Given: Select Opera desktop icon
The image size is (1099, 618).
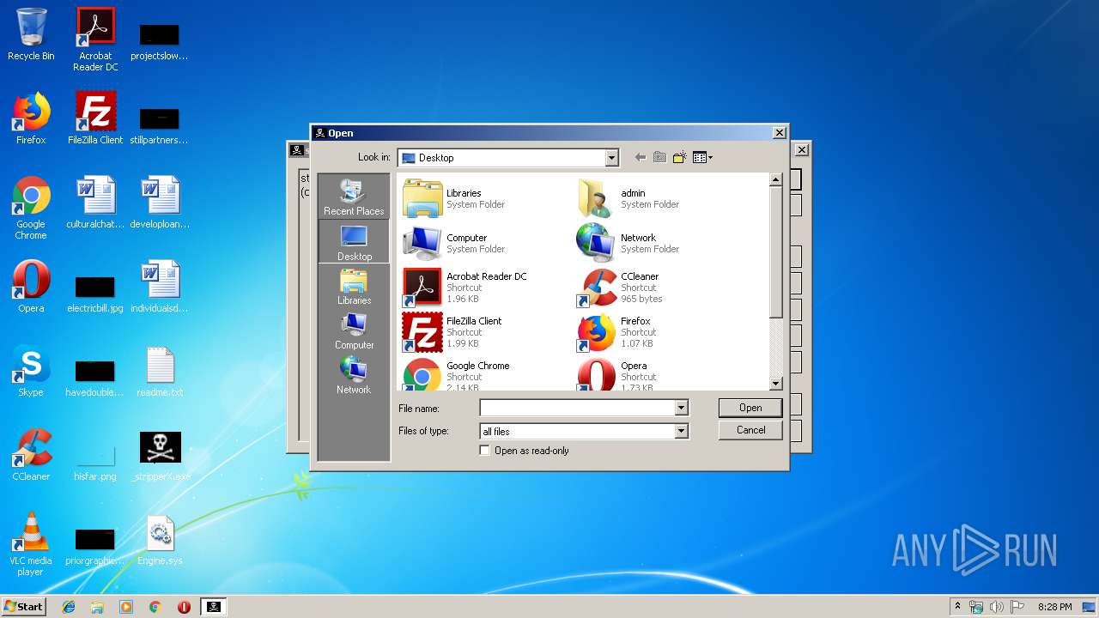Looking at the screenshot, I should 31,287.
